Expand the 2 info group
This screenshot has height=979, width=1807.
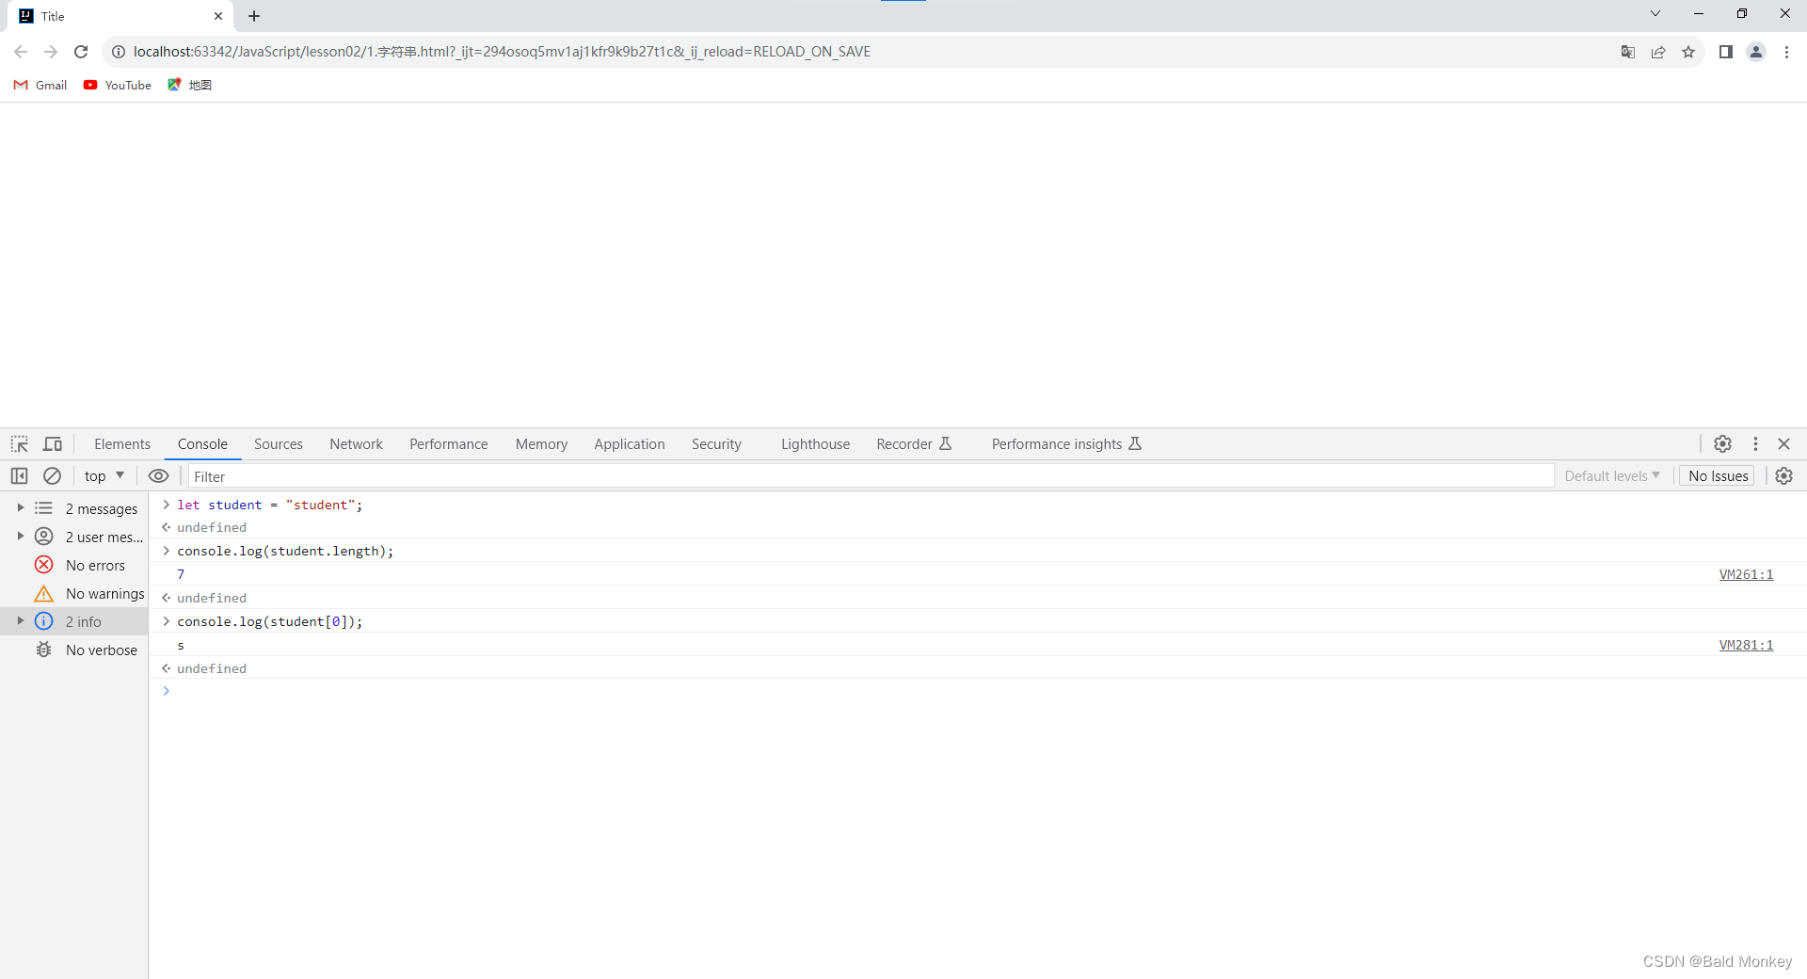[20, 621]
